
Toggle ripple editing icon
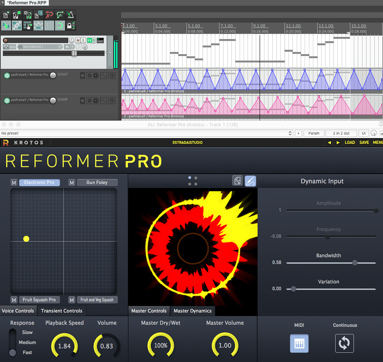[27, 26]
